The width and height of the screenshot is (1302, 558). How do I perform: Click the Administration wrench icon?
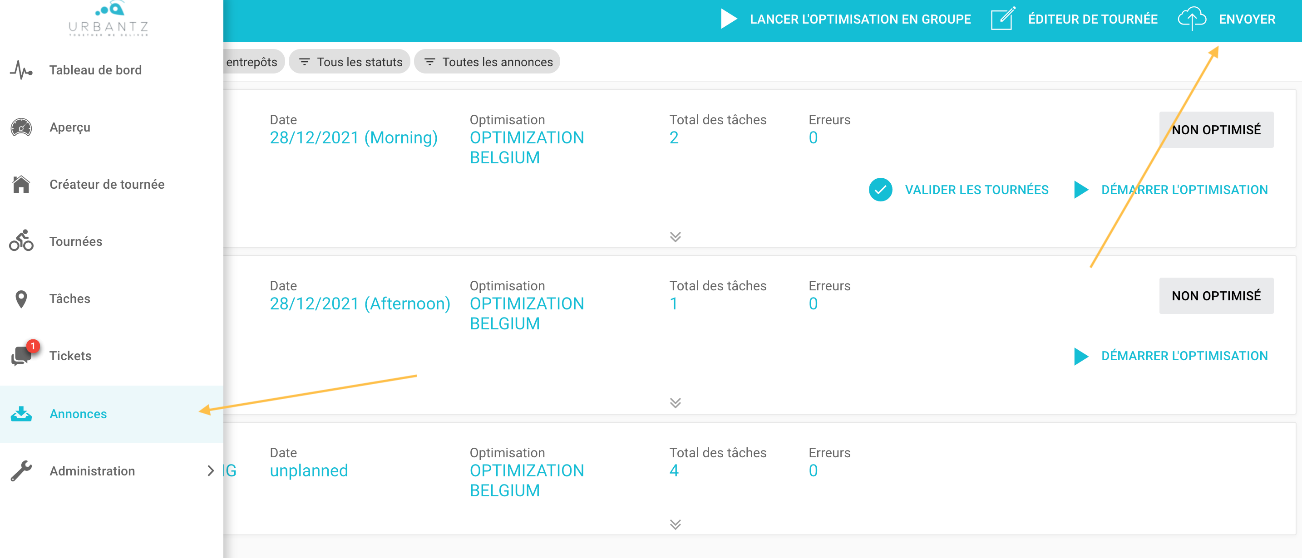point(21,471)
